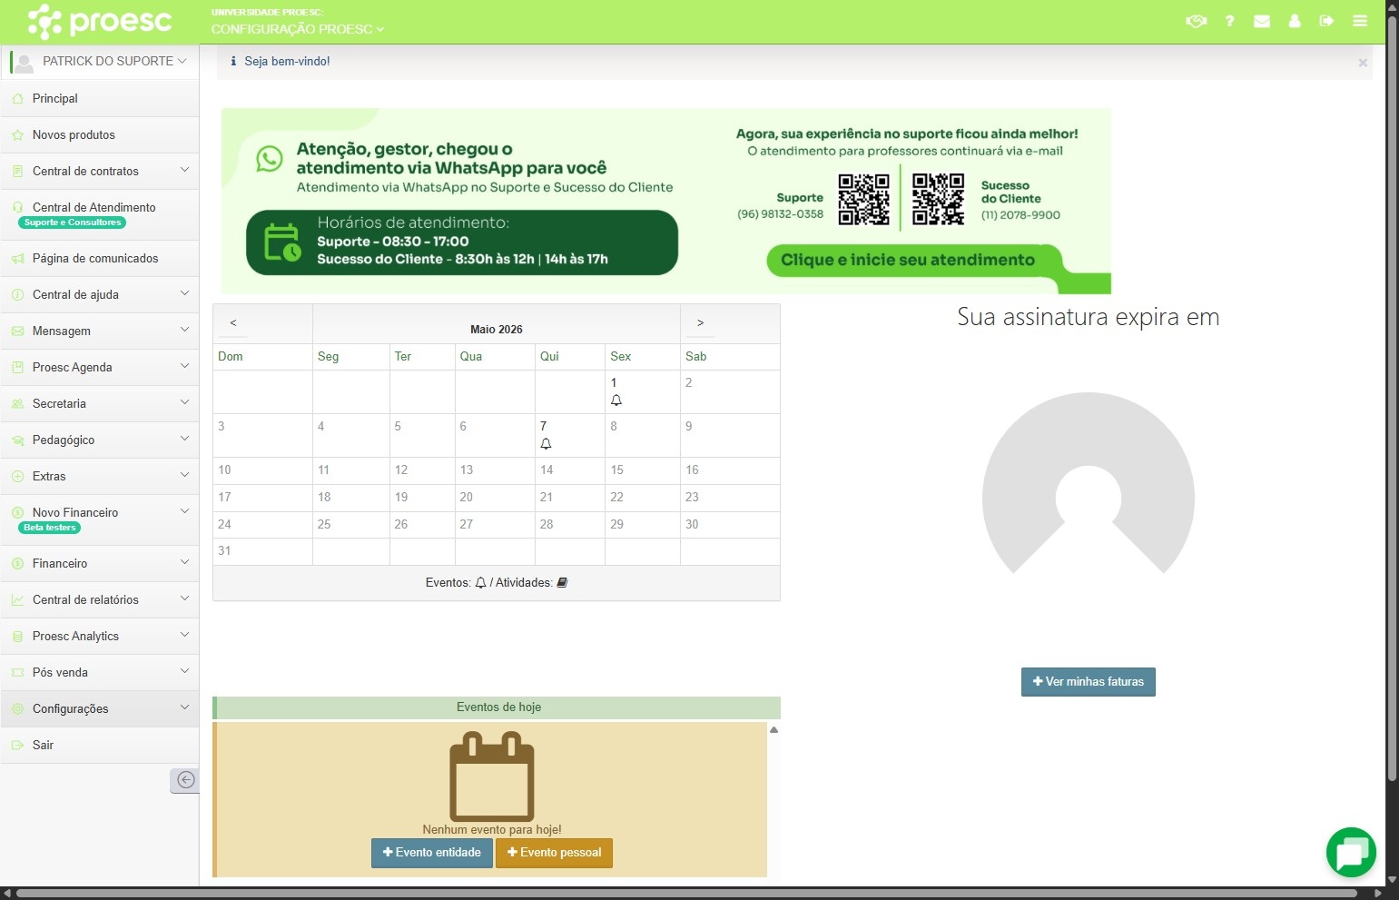Click the megaphone icon for Página de comunicados
Screen dimensions: 1399x900
click(17, 259)
